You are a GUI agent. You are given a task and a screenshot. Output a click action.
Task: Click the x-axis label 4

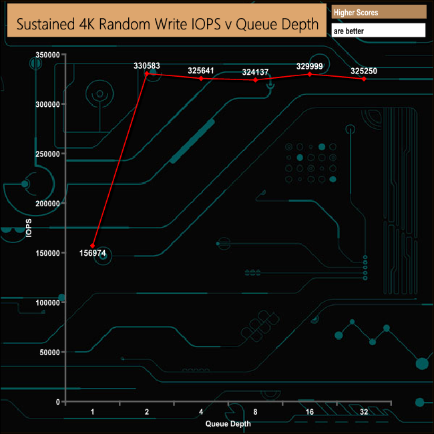[201, 412]
